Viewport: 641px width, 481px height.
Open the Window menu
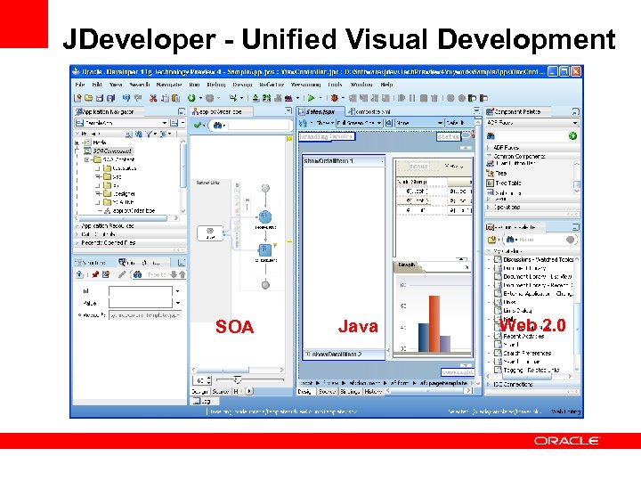click(361, 85)
